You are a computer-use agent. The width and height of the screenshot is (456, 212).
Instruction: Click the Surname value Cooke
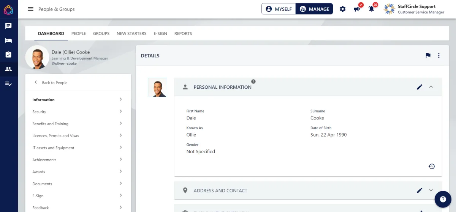pos(317,118)
